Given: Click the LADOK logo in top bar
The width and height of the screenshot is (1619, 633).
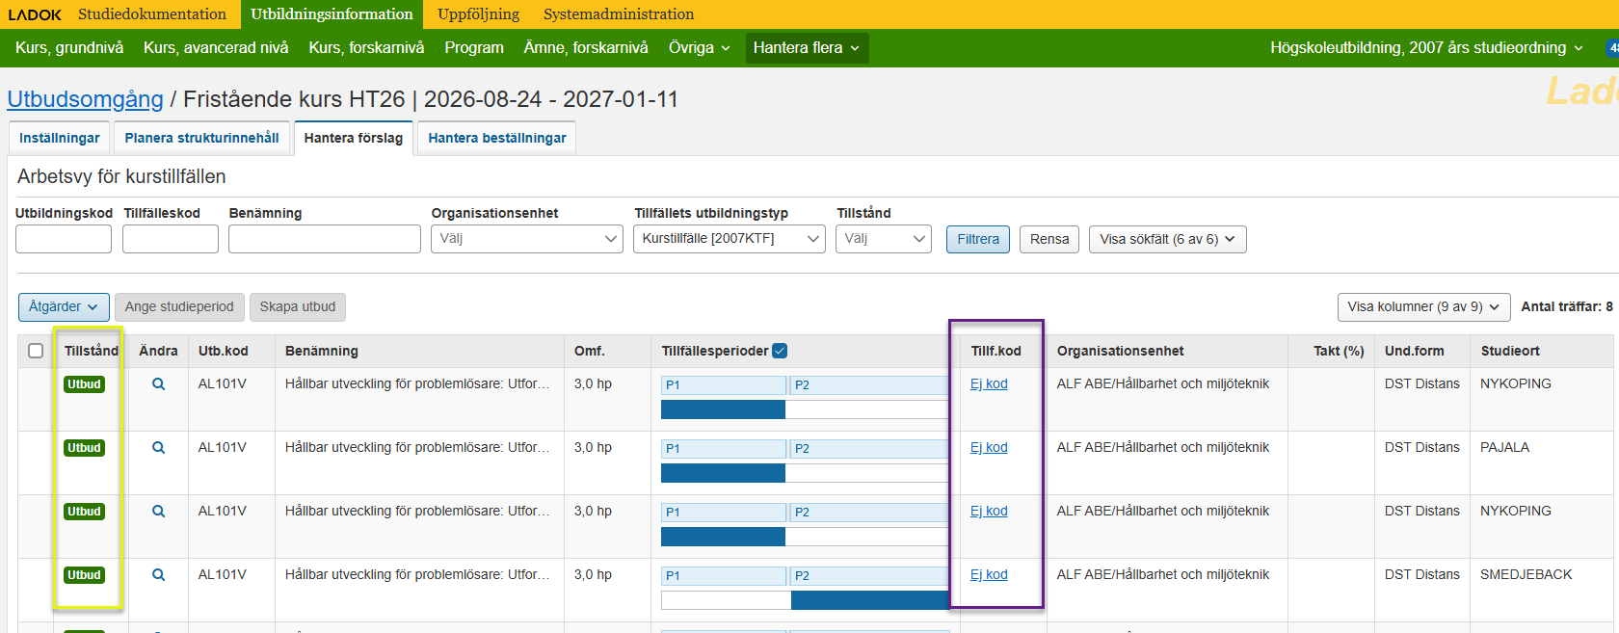Looking at the screenshot, I should coord(35,14).
